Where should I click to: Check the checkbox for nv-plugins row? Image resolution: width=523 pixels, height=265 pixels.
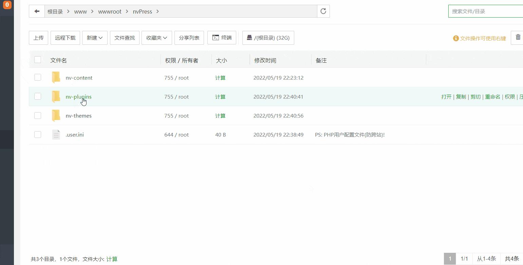click(x=37, y=96)
